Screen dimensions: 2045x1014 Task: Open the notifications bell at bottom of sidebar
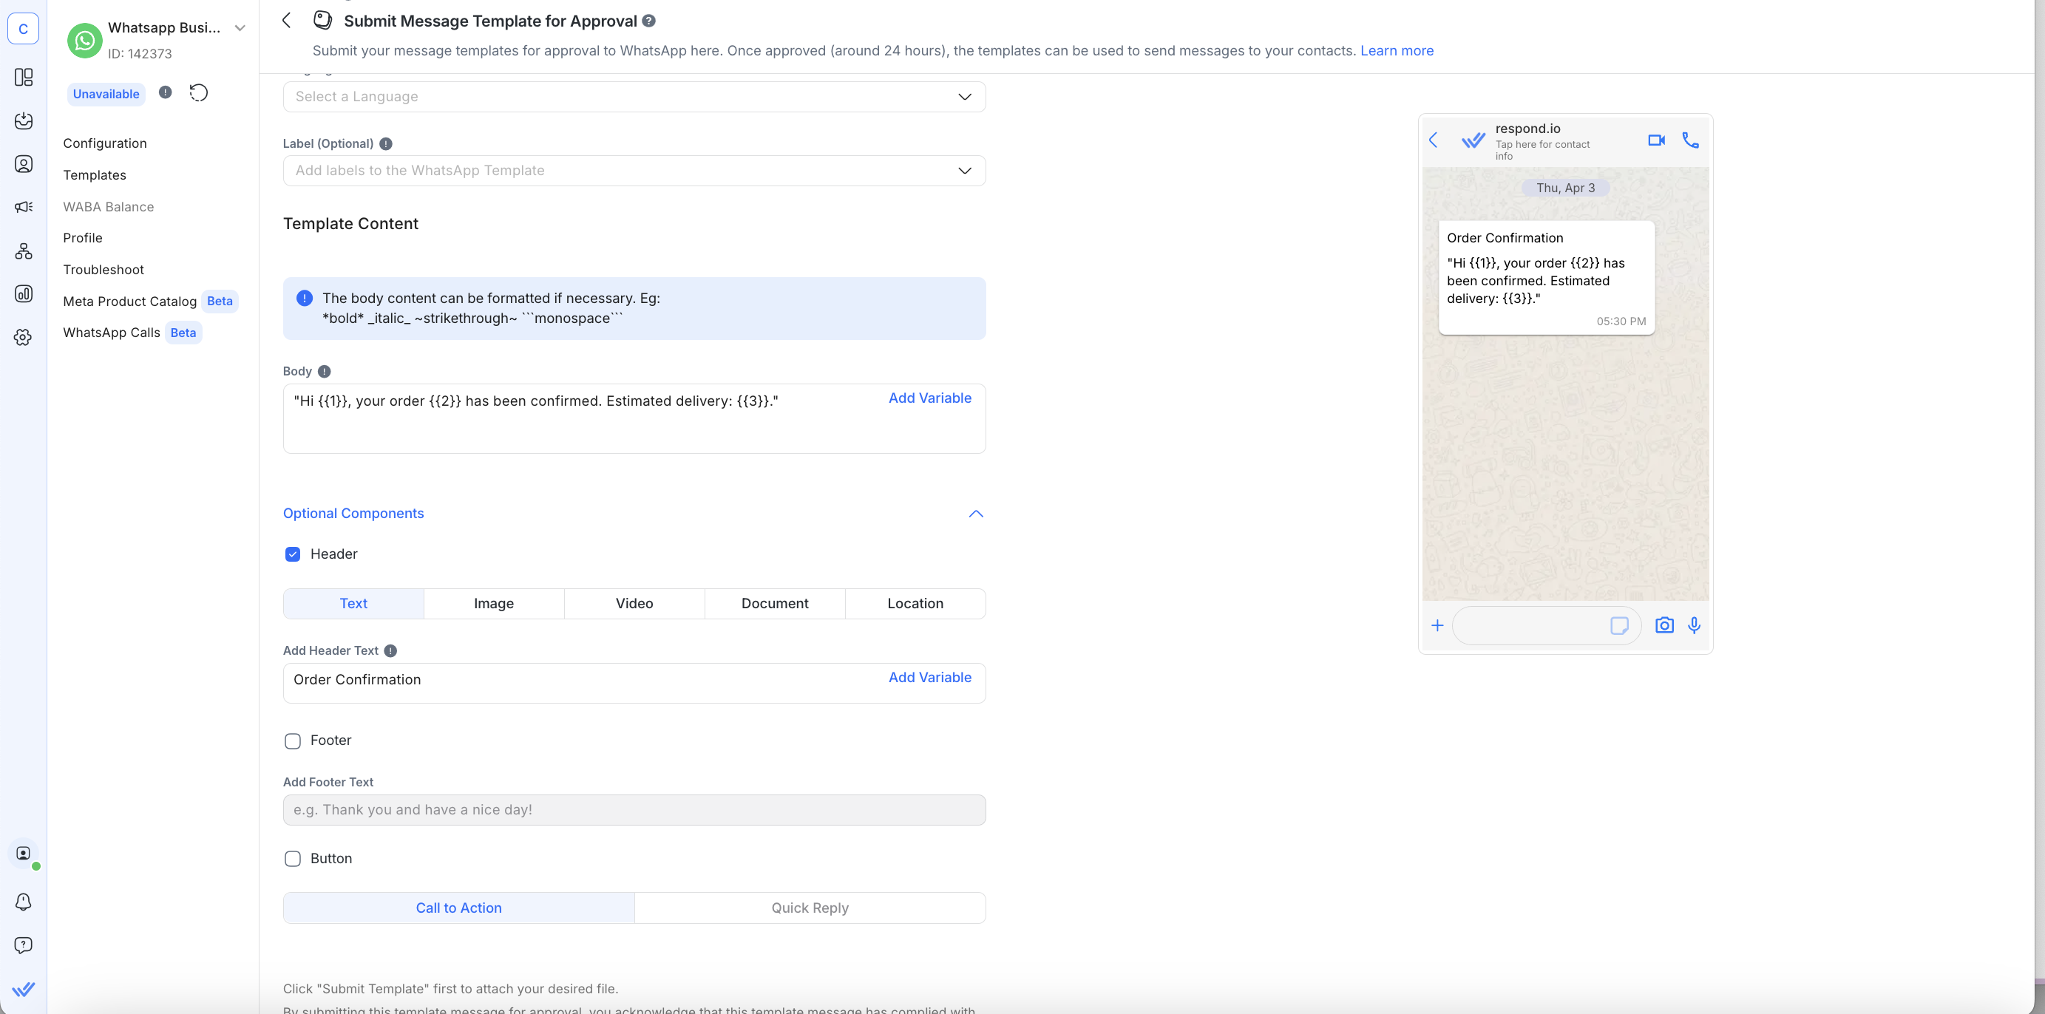(23, 902)
